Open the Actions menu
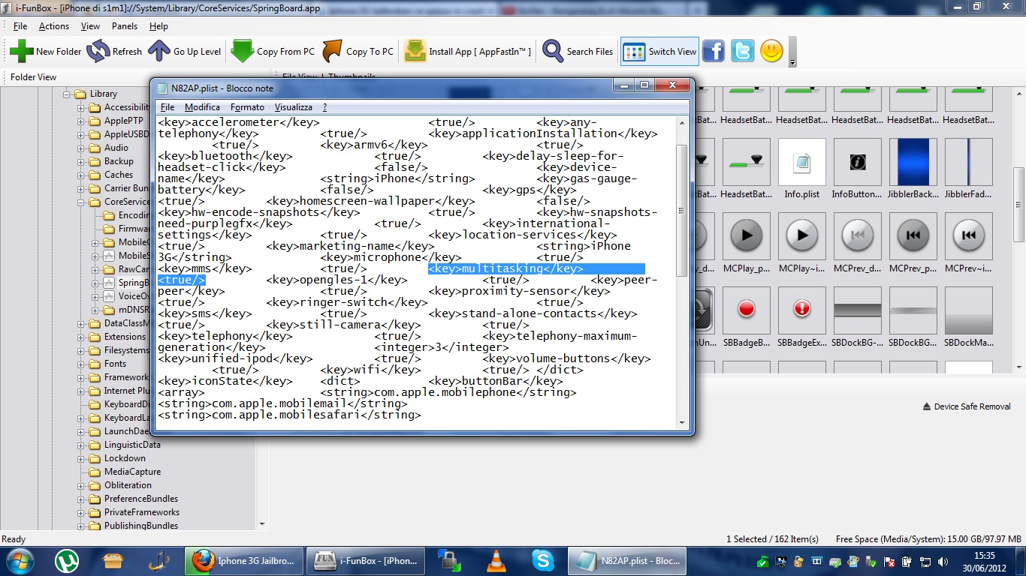Viewport: 1026px width, 576px height. click(x=54, y=26)
